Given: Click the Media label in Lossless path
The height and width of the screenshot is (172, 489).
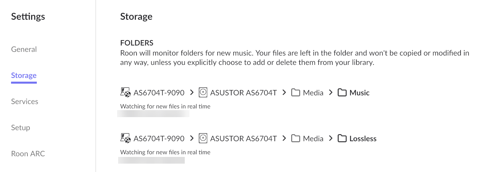Looking at the screenshot, I should (313, 139).
